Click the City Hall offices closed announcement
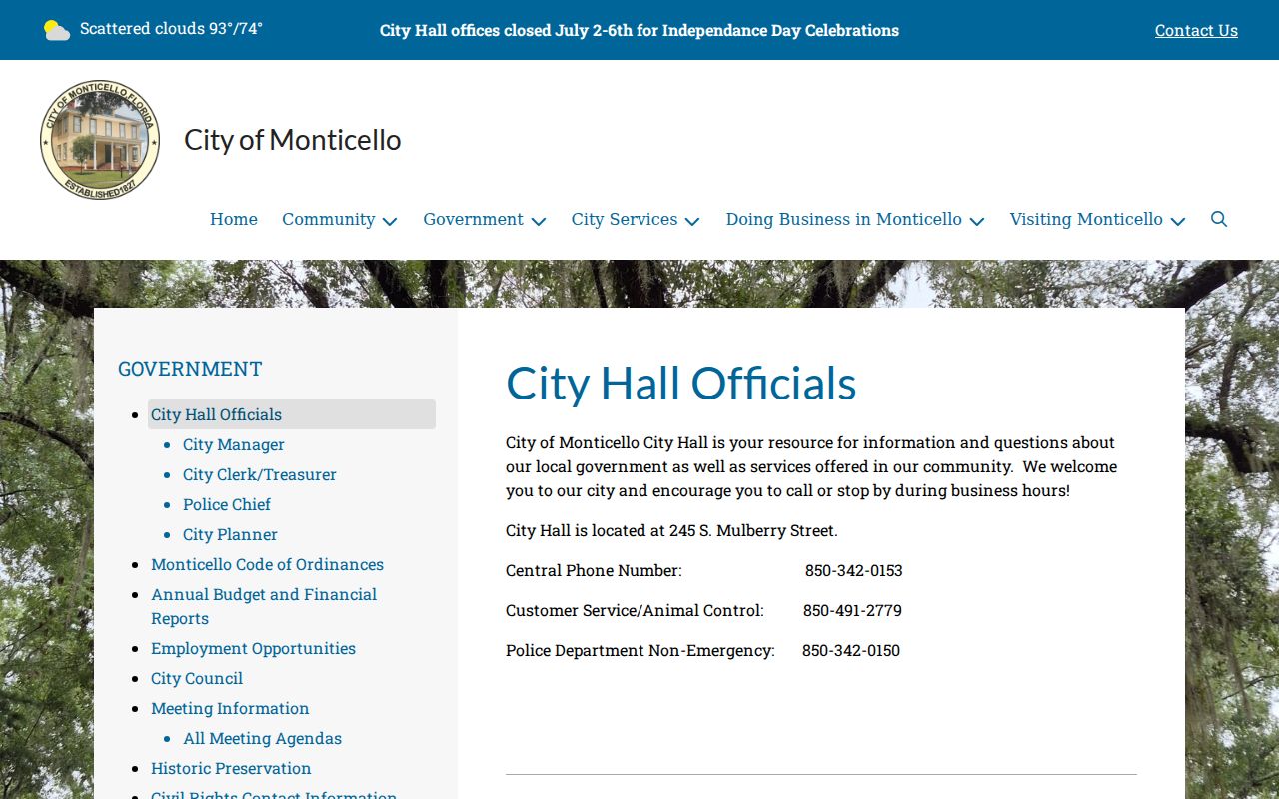 point(639,30)
